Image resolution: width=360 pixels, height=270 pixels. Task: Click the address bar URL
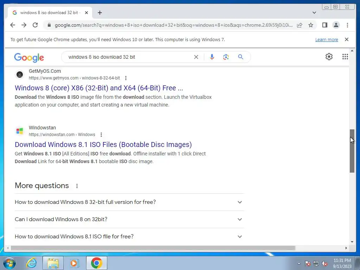point(174,25)
